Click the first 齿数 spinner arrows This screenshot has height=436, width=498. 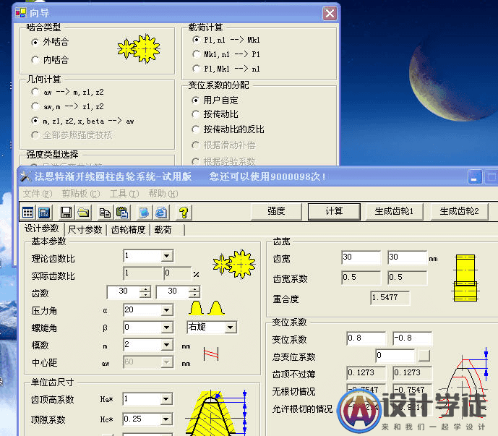pyautogui.click(x=145, y=292)
